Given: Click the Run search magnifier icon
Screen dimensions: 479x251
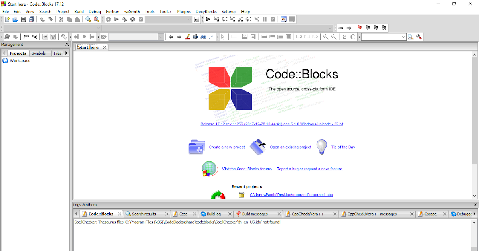Looking at the screenshot, I should coord(410,37).
